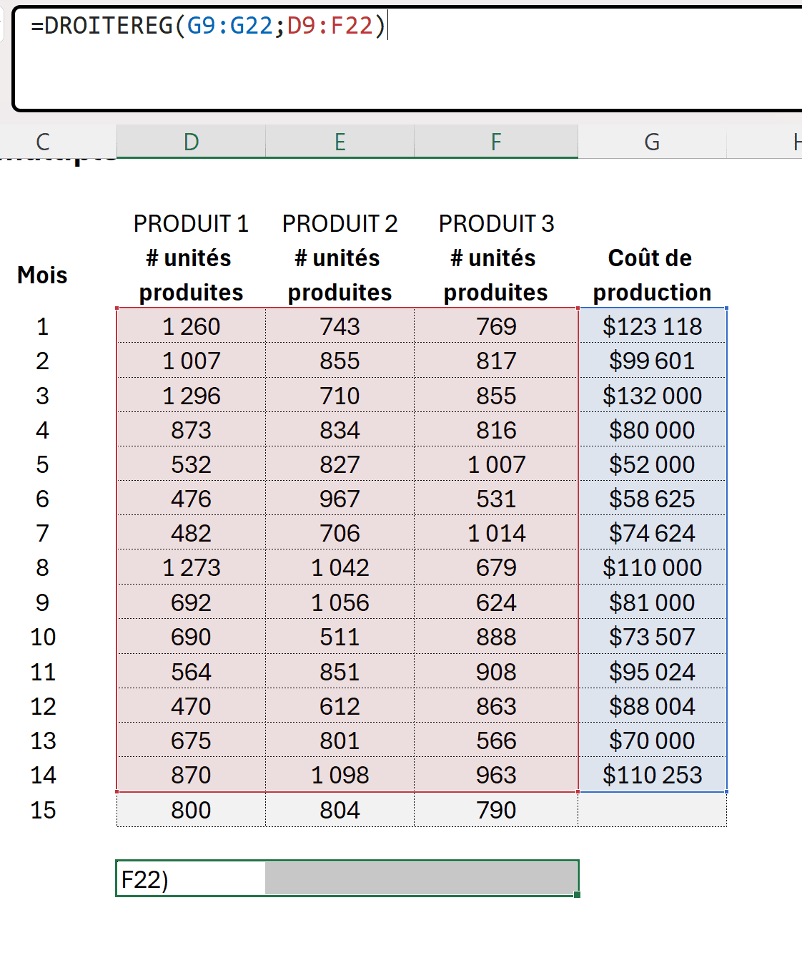Select the Coût de production header cell
This screenshot has height=953, width=802.
652,275
